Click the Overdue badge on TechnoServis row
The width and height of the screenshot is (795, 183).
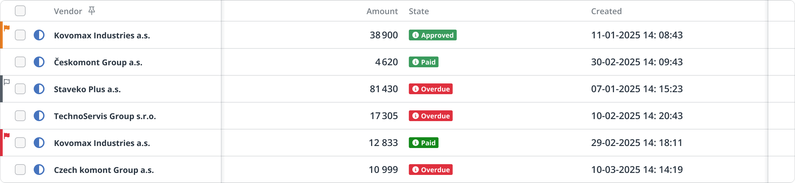pos(431,116)
